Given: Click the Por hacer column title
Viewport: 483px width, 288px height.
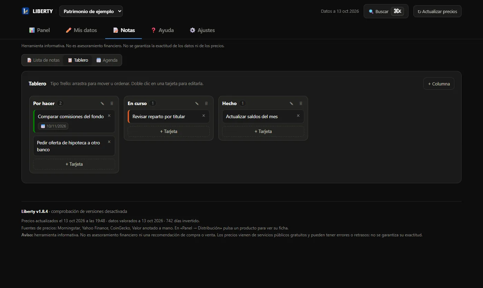Looking at the screenshot, I should [44, 103].
